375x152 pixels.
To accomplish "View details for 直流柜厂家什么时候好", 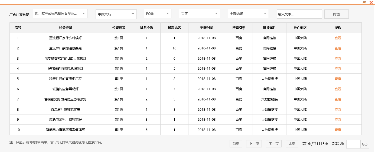I will coord(338,38).
